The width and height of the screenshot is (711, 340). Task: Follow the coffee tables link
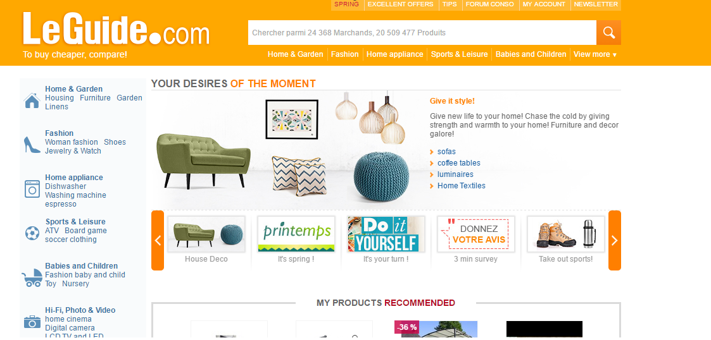[x=459, y=163]
